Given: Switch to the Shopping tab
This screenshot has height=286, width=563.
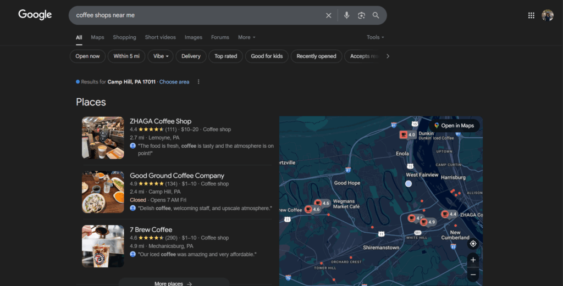Looking at the screenshot, I should (124, 37).
